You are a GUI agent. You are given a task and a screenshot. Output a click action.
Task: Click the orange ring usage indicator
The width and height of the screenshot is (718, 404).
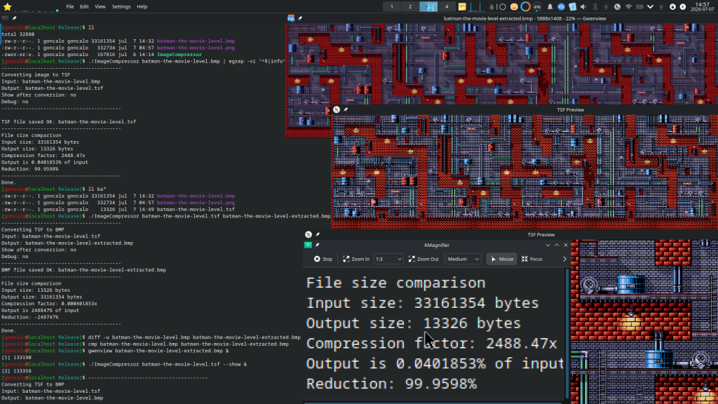[525, 7]
